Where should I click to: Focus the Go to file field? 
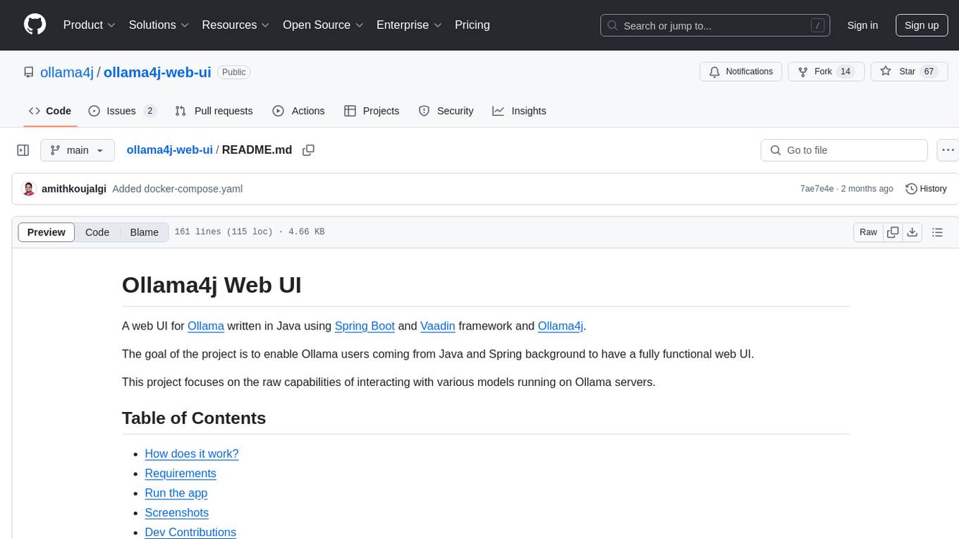click(844, 150)
